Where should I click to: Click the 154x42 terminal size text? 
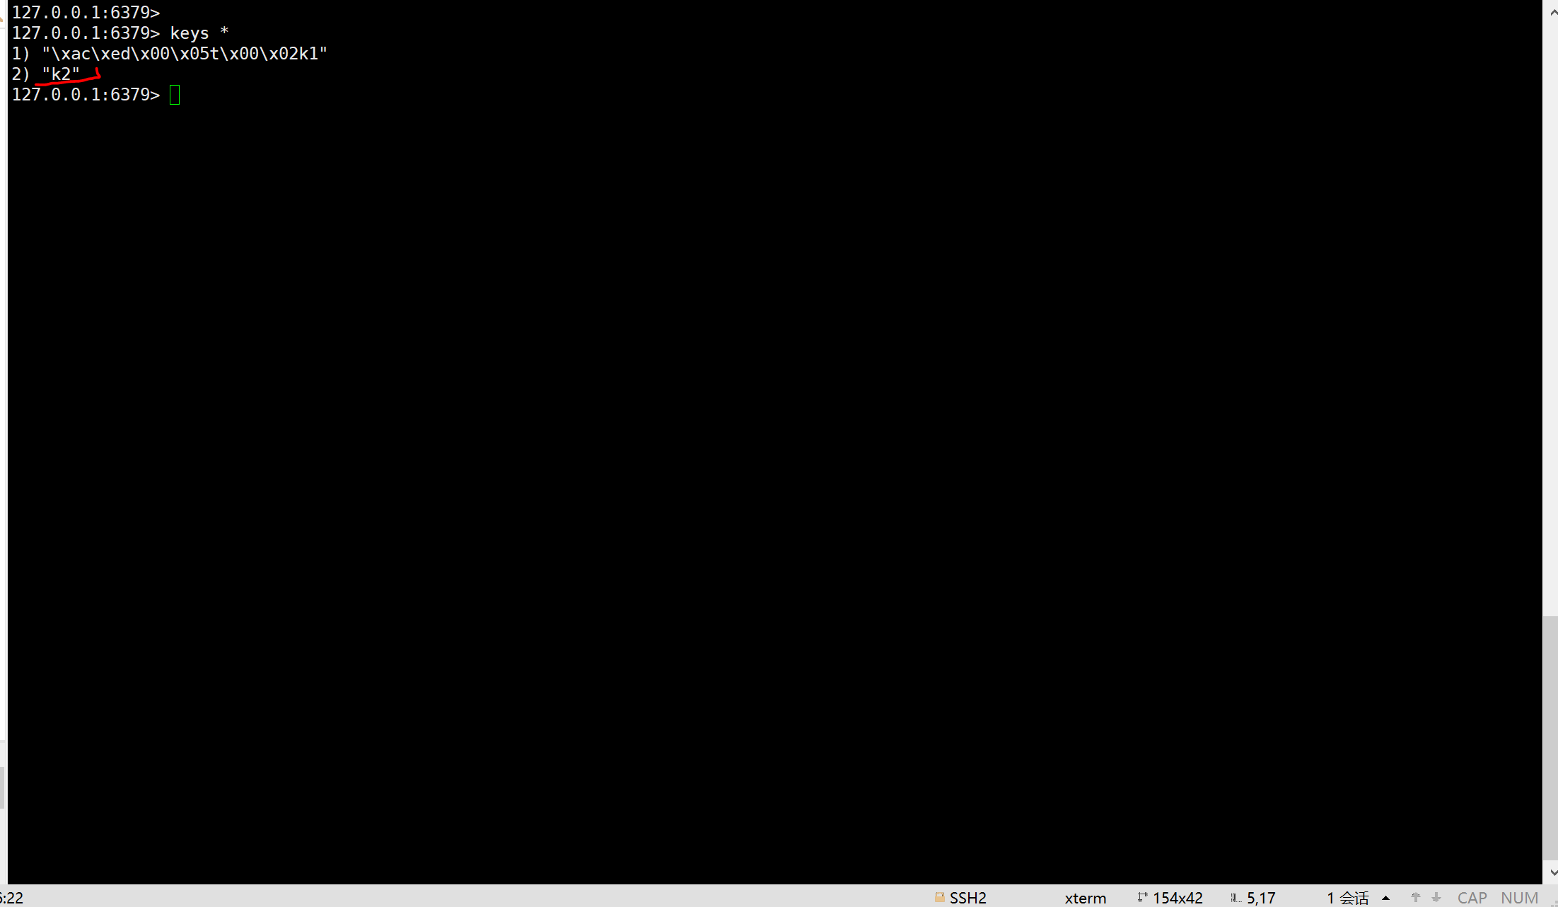click(x=1178, y=897)
